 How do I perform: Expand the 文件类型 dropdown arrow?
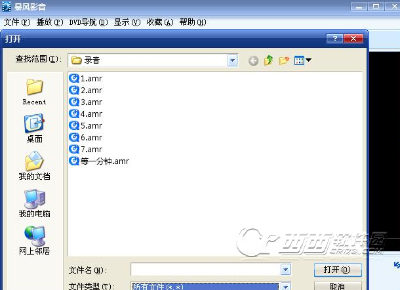(286, 287)
